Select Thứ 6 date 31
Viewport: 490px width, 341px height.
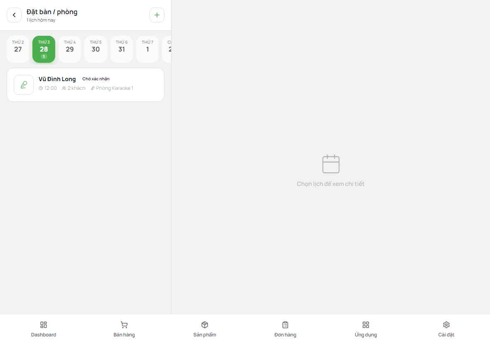[x=122, y=49]
